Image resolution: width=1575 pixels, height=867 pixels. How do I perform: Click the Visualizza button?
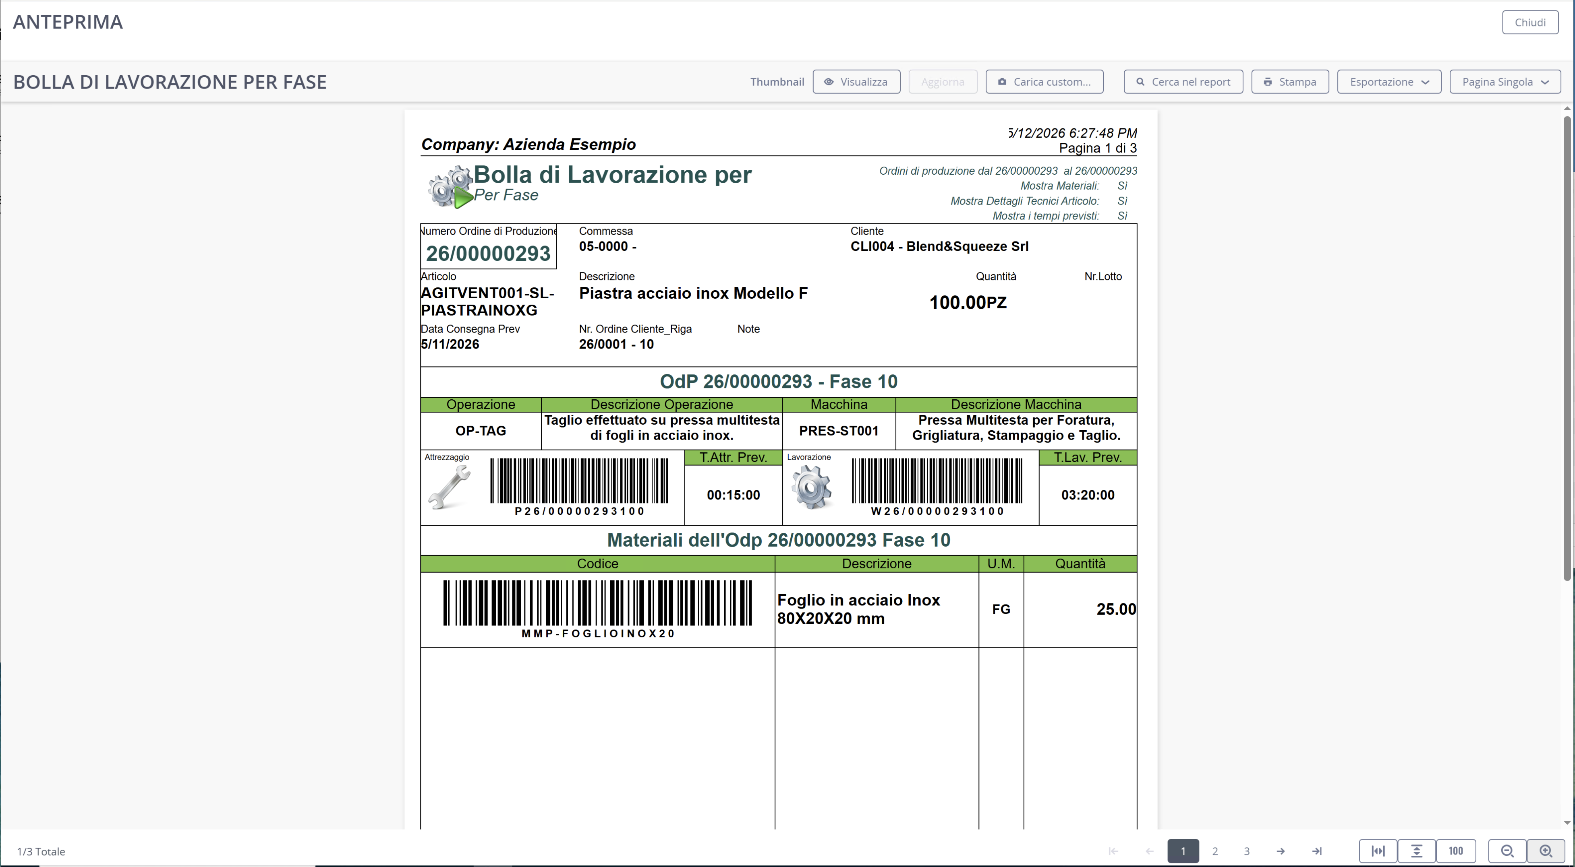(x=856, y=82)
